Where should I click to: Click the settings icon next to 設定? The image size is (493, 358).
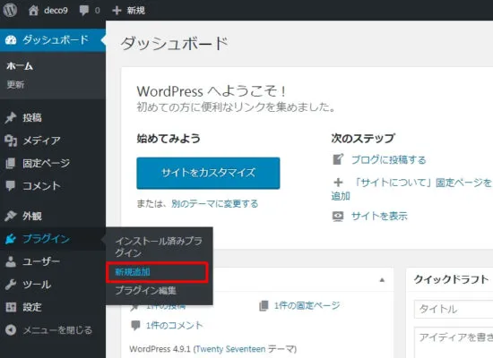click(11, 307)
